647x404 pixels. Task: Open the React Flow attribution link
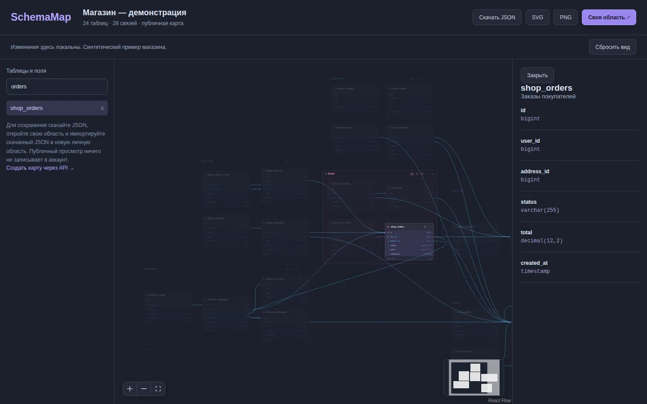500,400
